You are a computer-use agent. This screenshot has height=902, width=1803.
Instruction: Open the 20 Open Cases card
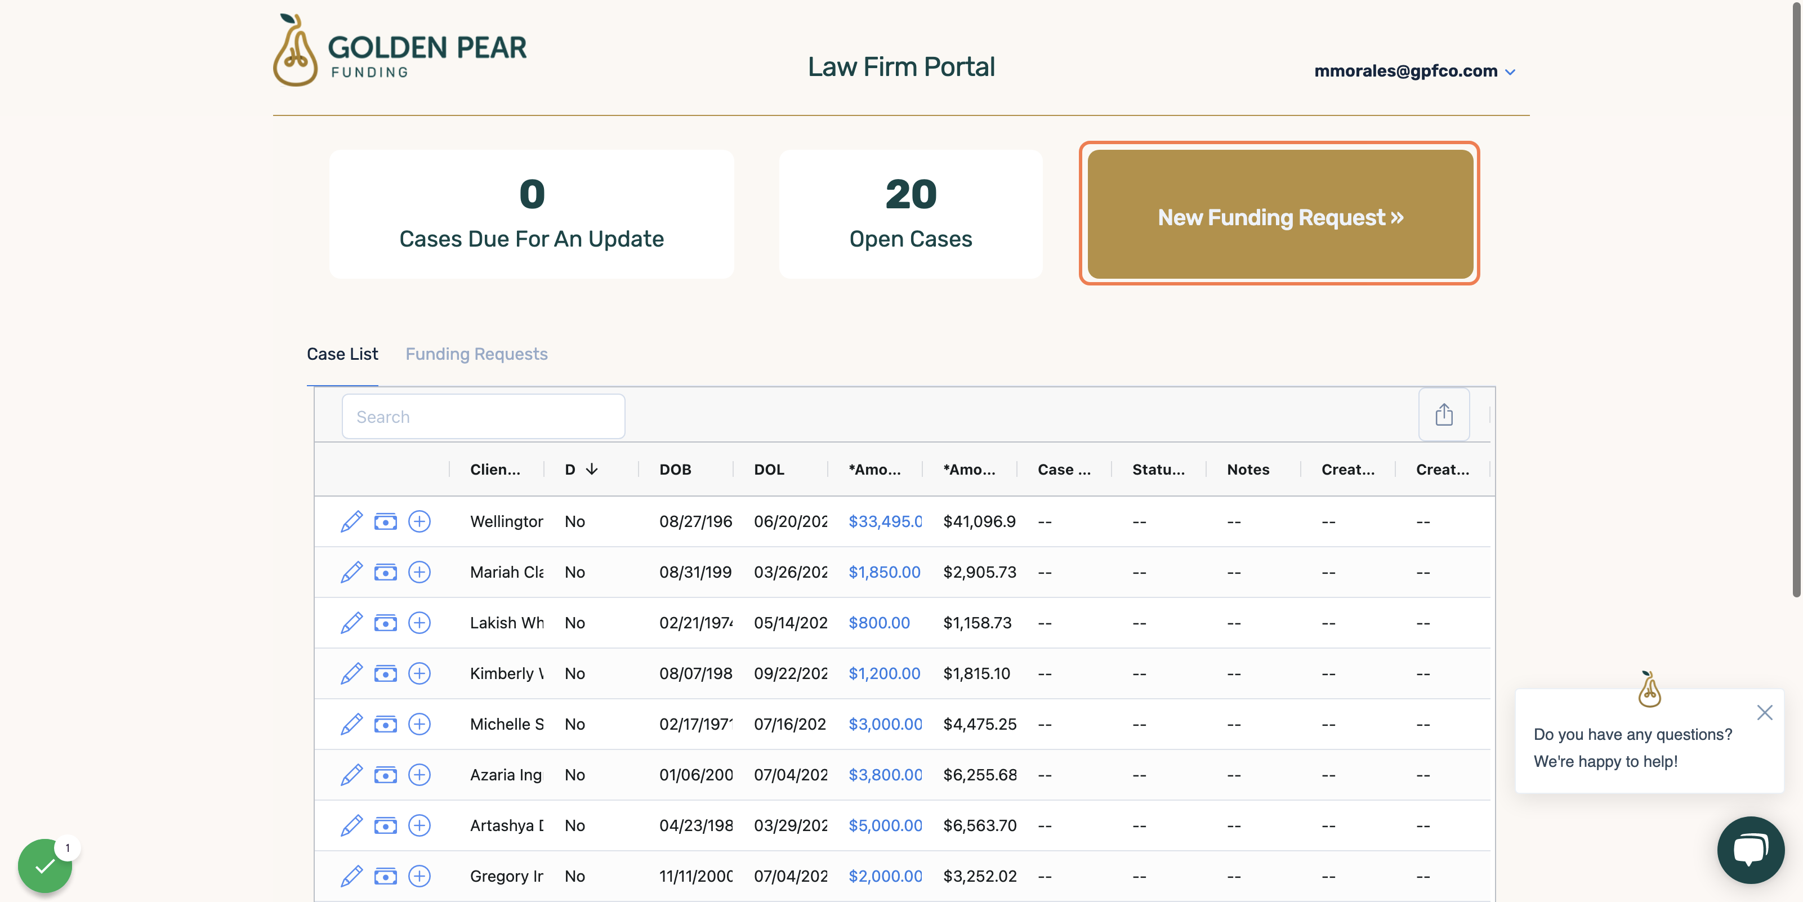pyautogui.click(x=911, y=214)
